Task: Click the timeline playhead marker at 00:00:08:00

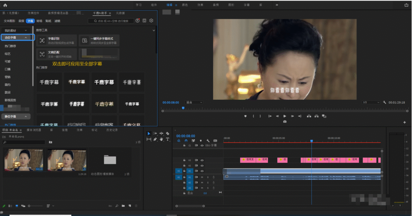Action: [x=311, y=141]
